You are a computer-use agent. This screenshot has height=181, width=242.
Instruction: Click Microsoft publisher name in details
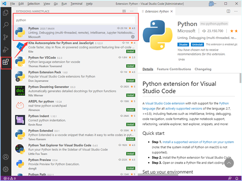tap(186, 31)
